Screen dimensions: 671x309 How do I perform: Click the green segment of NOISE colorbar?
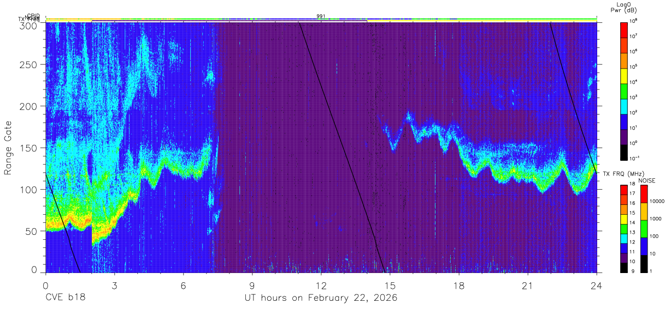click(x=644, y=228)
